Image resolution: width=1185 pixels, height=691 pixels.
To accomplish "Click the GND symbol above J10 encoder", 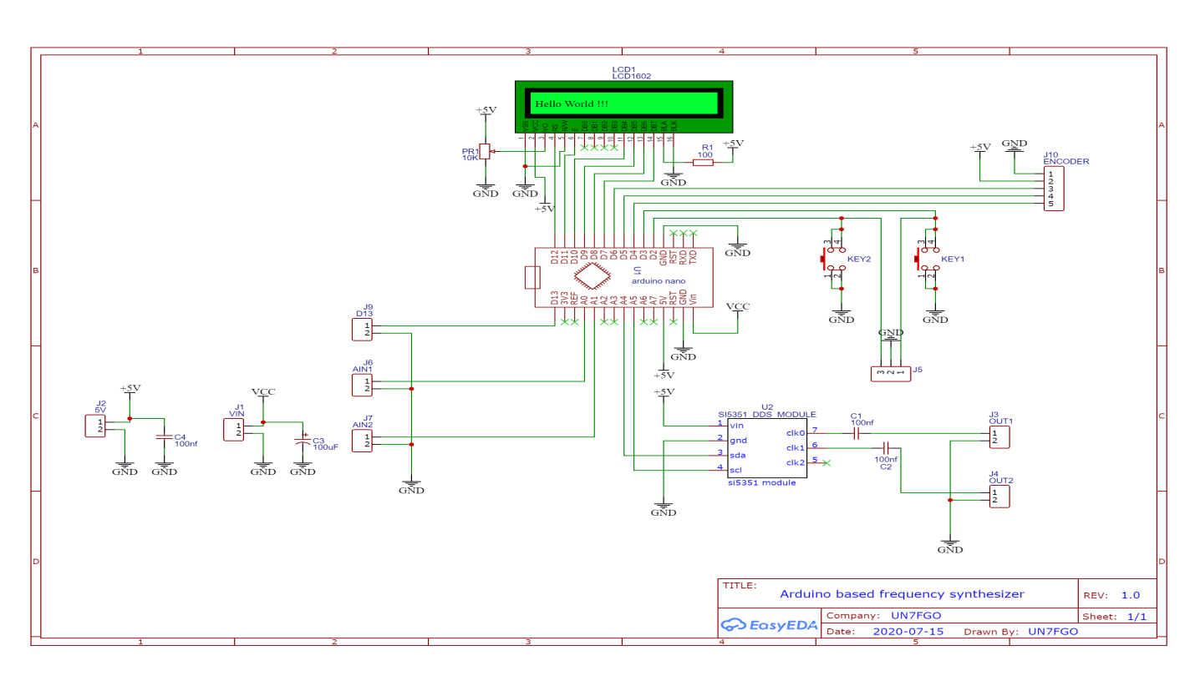I will click(x=1015, y=145).
